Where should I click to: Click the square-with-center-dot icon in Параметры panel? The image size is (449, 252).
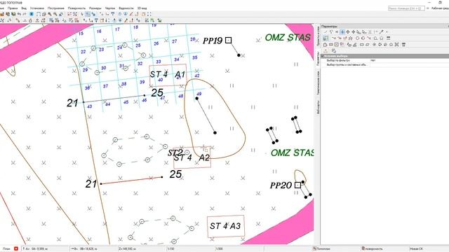[337, 45]
